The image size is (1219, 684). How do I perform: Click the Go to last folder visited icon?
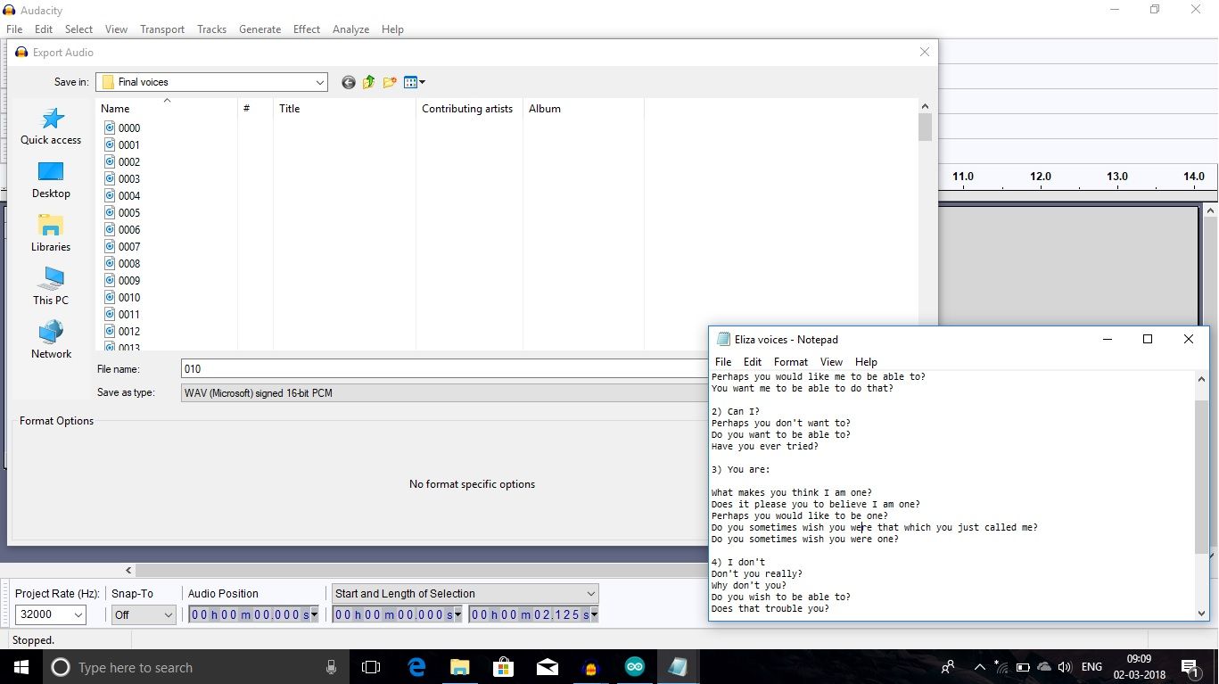pos(348,81)
